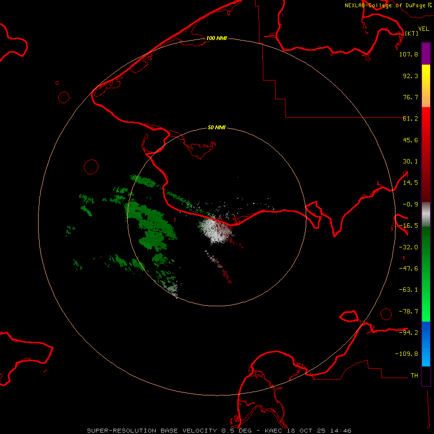The width and height of the screenshot is (434, 434).
Task: Click the 107.8 velocity scale value
Action: pyautogui.click(x=408, y=54)
